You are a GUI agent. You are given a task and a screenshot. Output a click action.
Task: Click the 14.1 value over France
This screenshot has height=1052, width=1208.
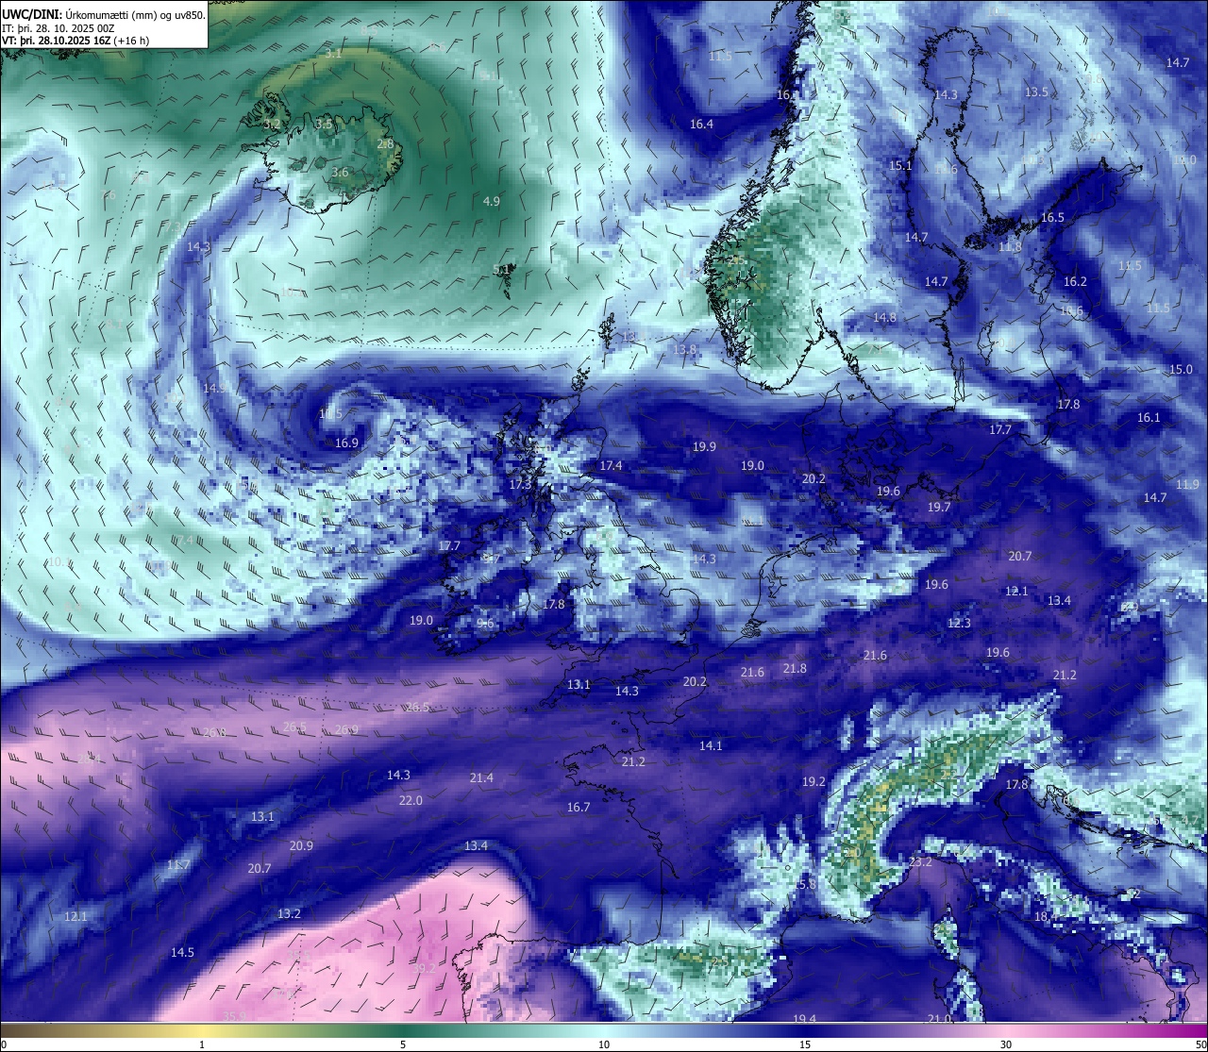point(711,745)
